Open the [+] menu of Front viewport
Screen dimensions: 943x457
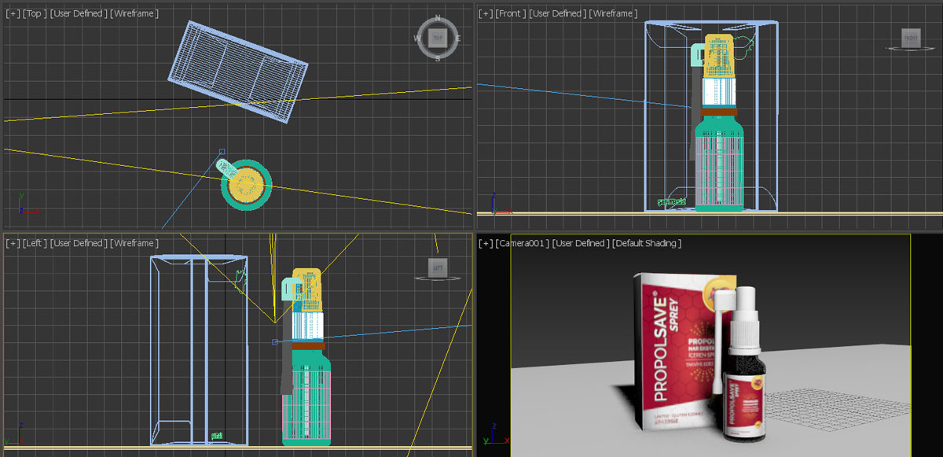[486, 13]
